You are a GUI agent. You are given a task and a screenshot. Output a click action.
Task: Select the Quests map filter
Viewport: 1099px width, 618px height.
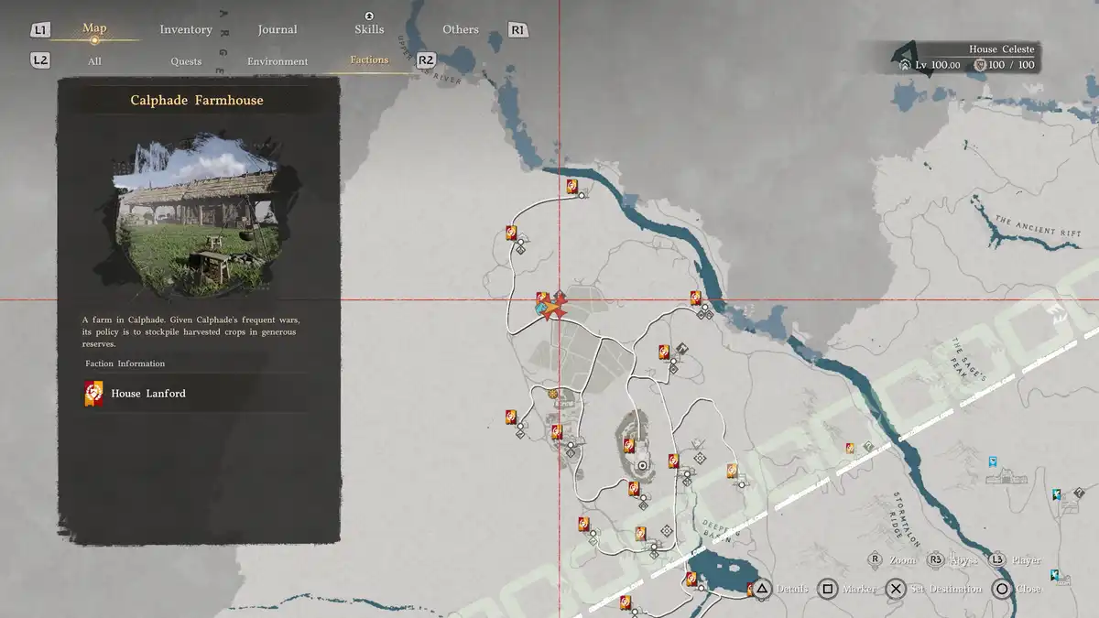[x=186, y=61]
